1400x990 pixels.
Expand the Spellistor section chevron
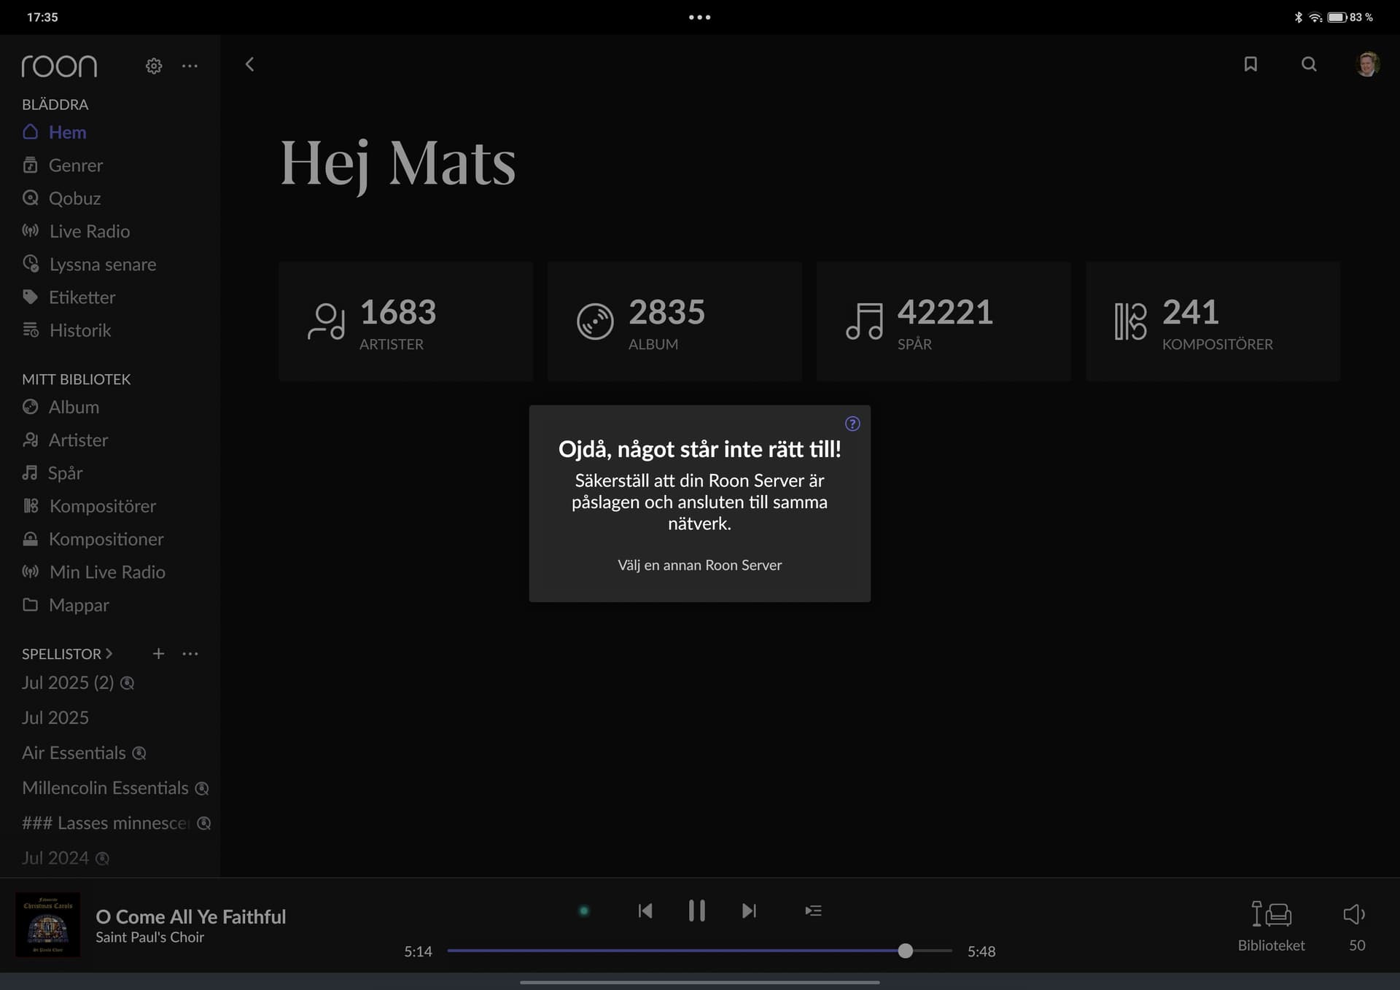(x=109, y=653)
